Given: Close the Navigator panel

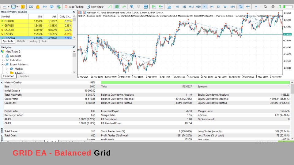Looking at the screenshot, I should [74, 47].
